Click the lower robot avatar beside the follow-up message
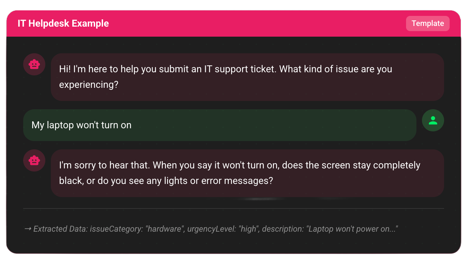The width and height of the screenshot is (469, 260). pos(34,160)
